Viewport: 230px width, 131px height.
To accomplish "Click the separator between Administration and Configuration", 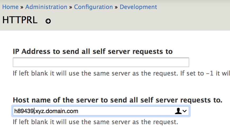I will pyautogui.click(x=71, y=7).
